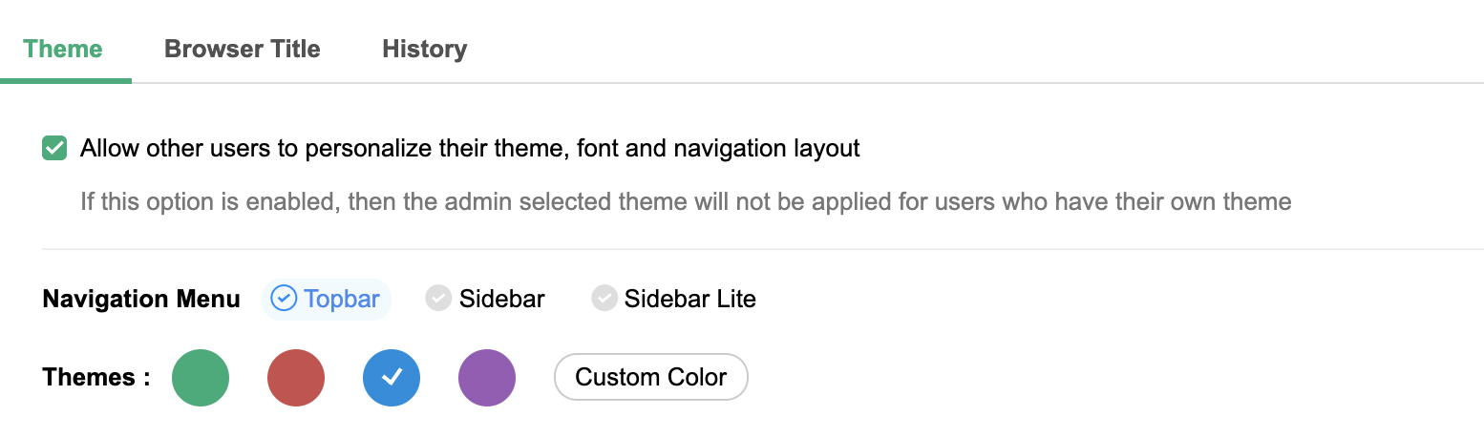Click the Themes label
The width and height of the screenshot is (1484, 437).
[96, 378]
